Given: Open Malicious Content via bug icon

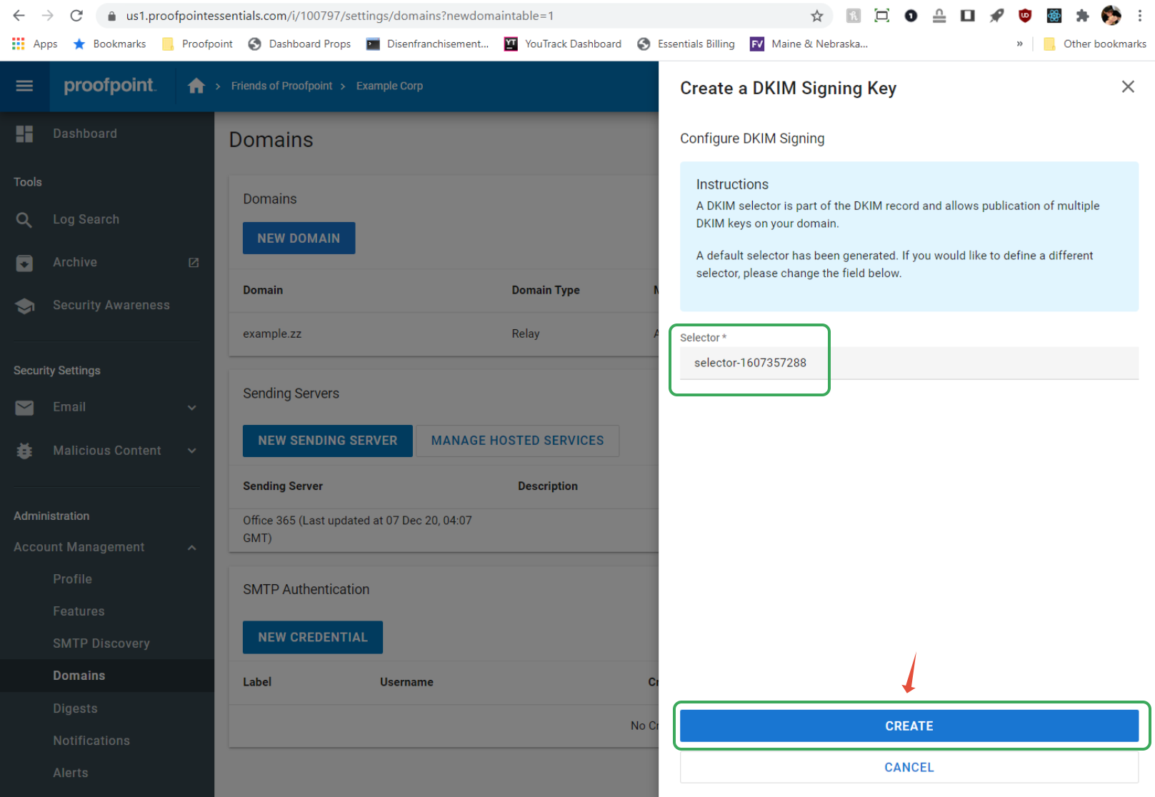Looking at the screenshot, I should 24,451.
